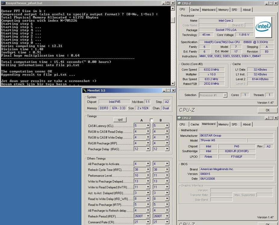This screenshot has height=225, width=279.
Task: Toggle the checkbox between A and B columns
Action: pos(151,120)
